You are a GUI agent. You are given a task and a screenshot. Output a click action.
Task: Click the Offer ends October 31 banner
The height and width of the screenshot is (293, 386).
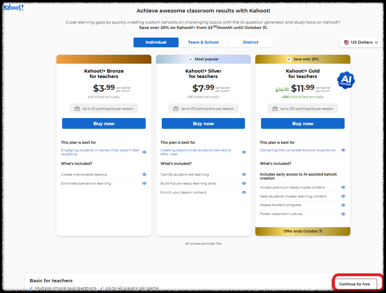point(303,231)
